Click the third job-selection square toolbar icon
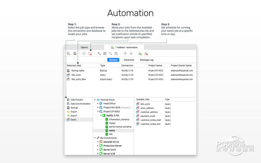The image size is (261, 163). 110,54
